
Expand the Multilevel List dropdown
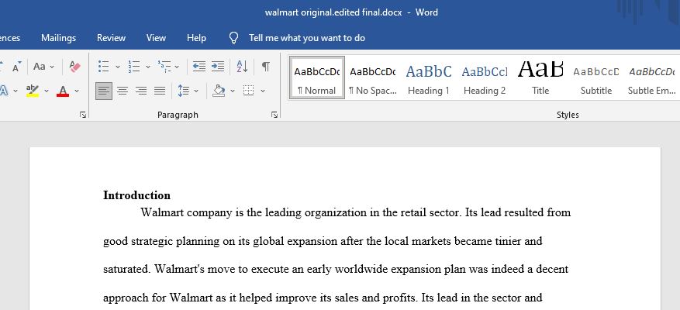coord(177,67)
